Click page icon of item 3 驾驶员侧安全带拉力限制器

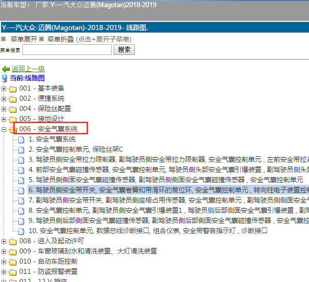(x=21, y=160)
